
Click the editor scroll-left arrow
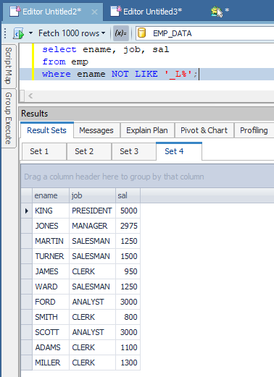[30, 96]
